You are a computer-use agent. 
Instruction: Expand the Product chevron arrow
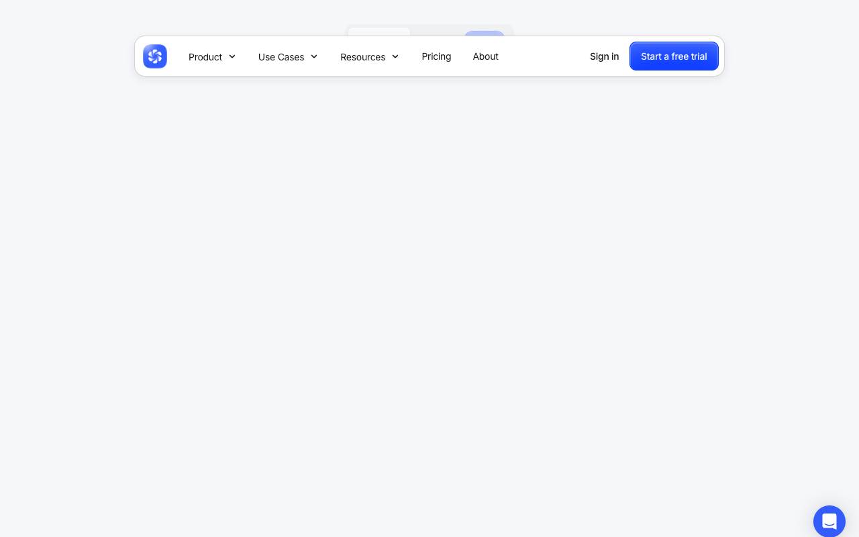point(232,56)
